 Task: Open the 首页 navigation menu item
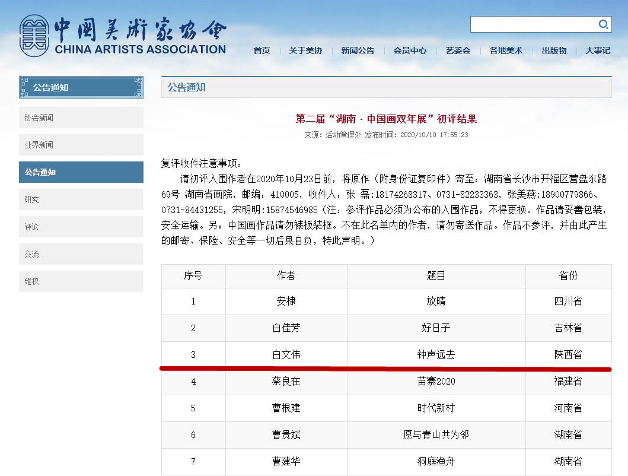(x=262, y=50)
